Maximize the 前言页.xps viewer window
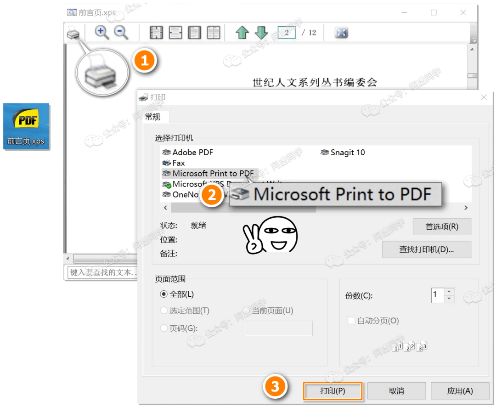The image size is (496, 407). point(434,13)
